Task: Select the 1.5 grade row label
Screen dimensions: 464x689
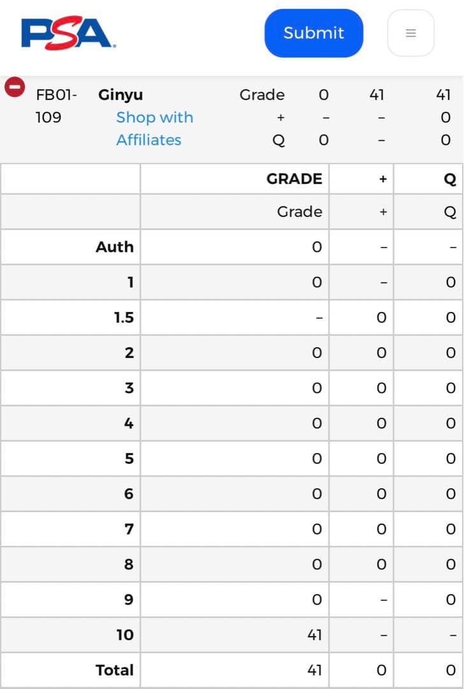Action: (x=124, y=317)
